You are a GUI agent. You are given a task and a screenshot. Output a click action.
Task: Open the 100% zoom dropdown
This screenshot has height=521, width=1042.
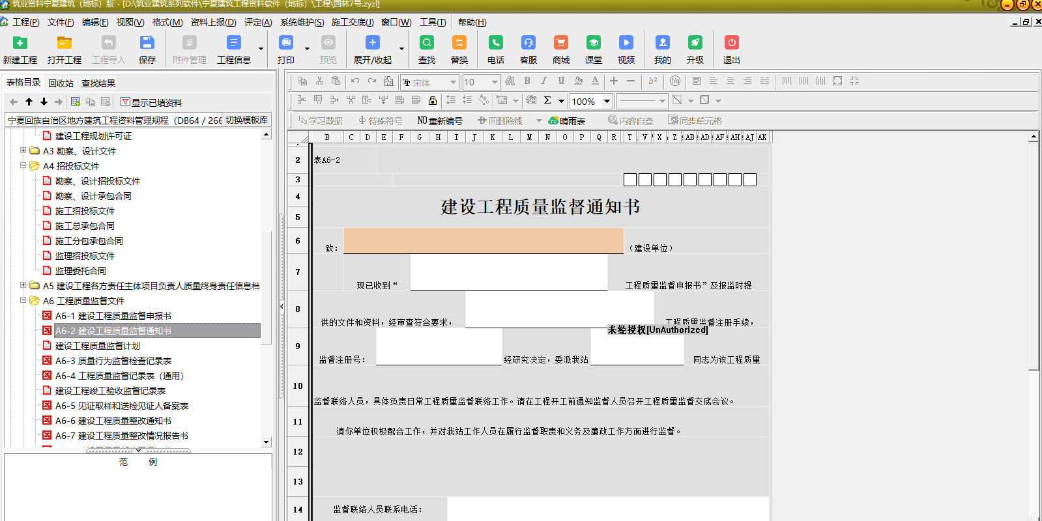(x=607, y=101)
